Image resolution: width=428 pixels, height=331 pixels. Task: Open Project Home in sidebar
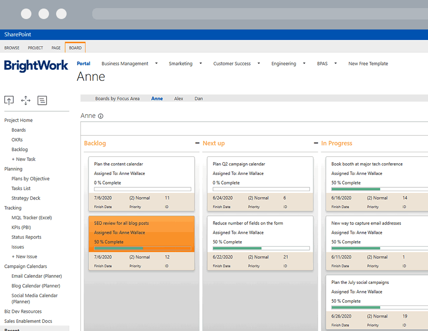click(x=18, y=120)
